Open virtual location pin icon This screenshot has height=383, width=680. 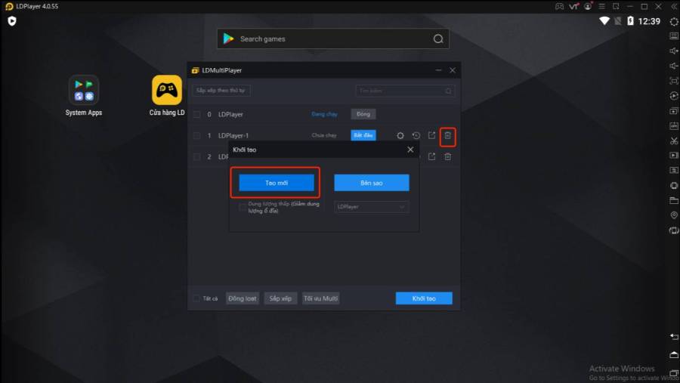click(674, 215)
